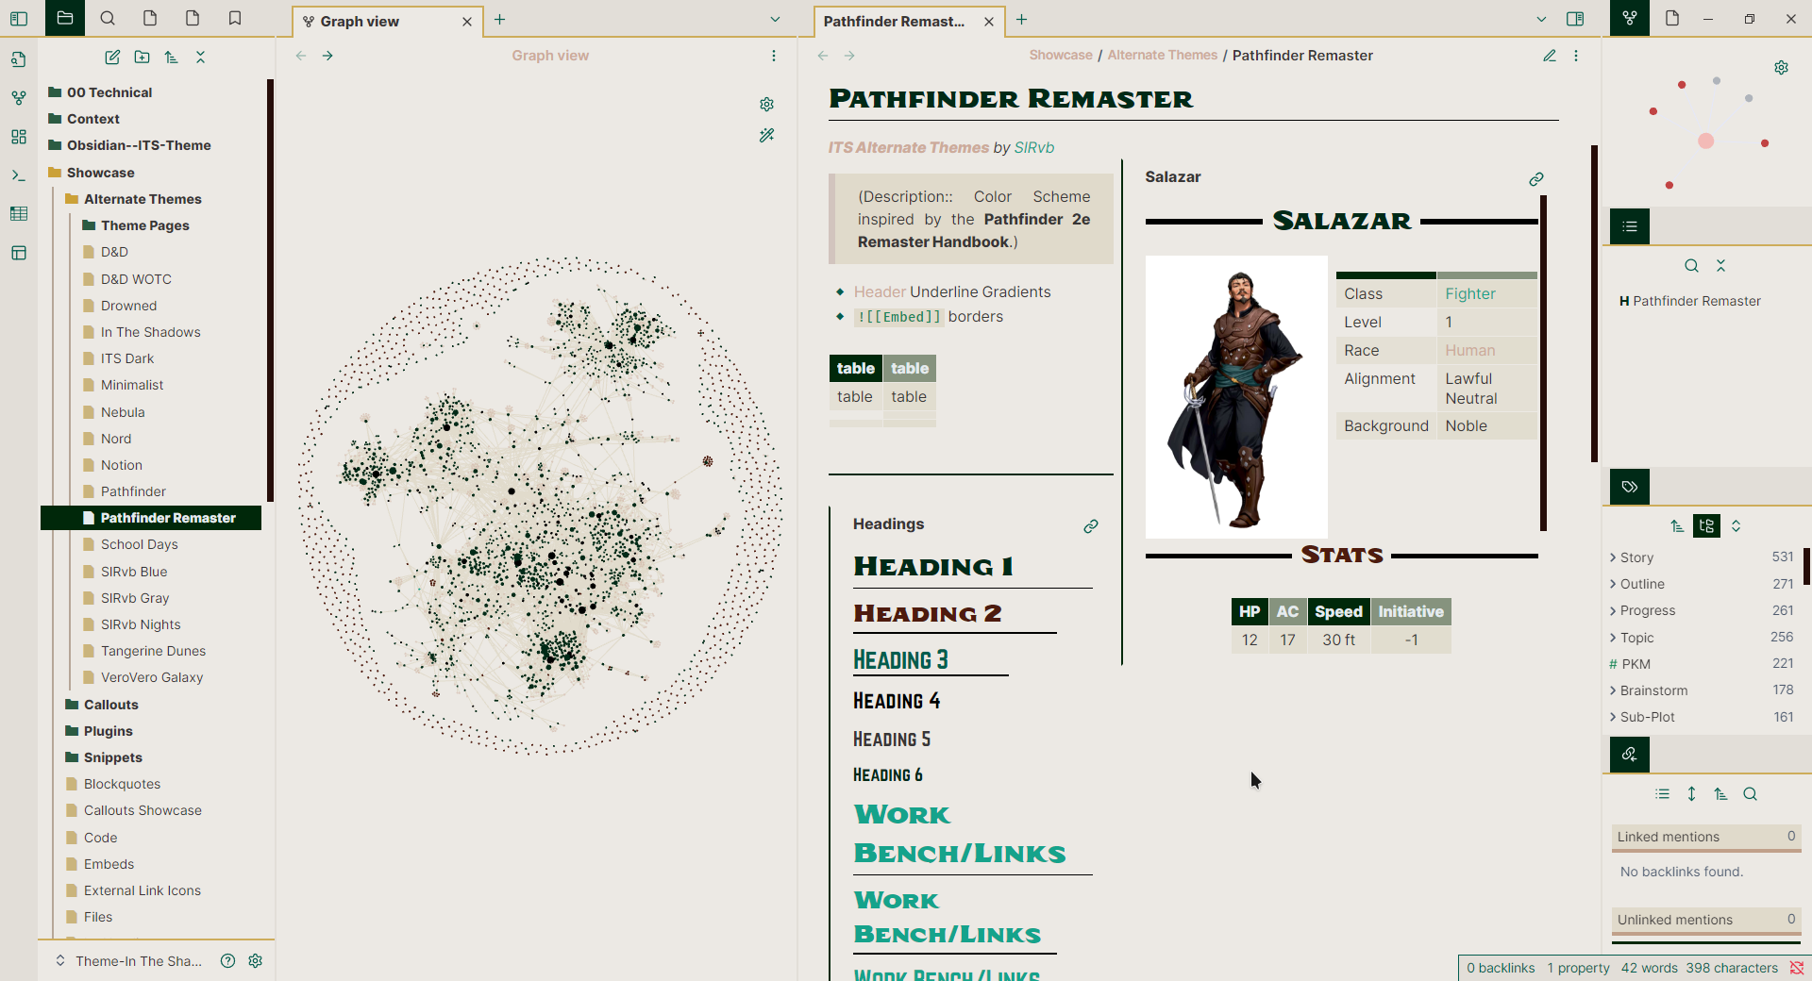The height and width of the screenshot is (981, 1812).
Task: Click the Alternate Themes breadcrumb link
Action: coord(1162,55)
